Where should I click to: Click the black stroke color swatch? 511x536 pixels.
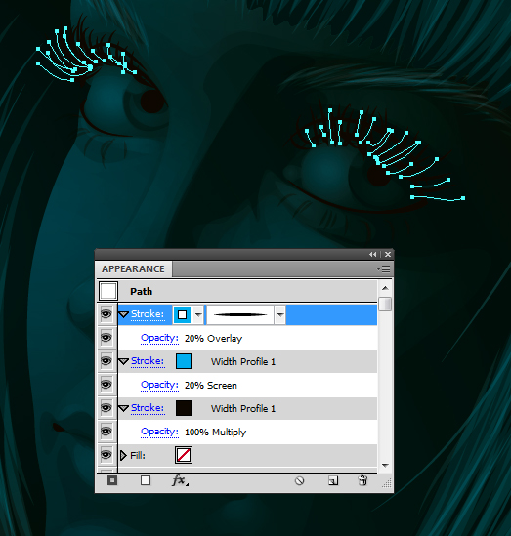184,408
